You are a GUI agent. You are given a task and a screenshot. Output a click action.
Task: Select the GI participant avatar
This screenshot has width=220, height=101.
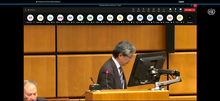pos(130,18)
